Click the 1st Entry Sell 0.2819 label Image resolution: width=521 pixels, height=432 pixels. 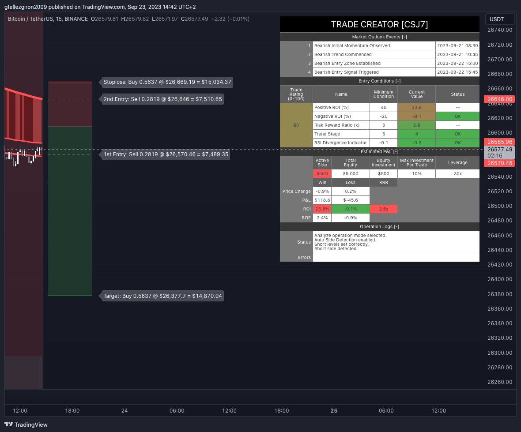coord(166,154)
